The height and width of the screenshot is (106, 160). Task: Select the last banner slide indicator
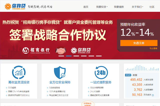point(99,56)
